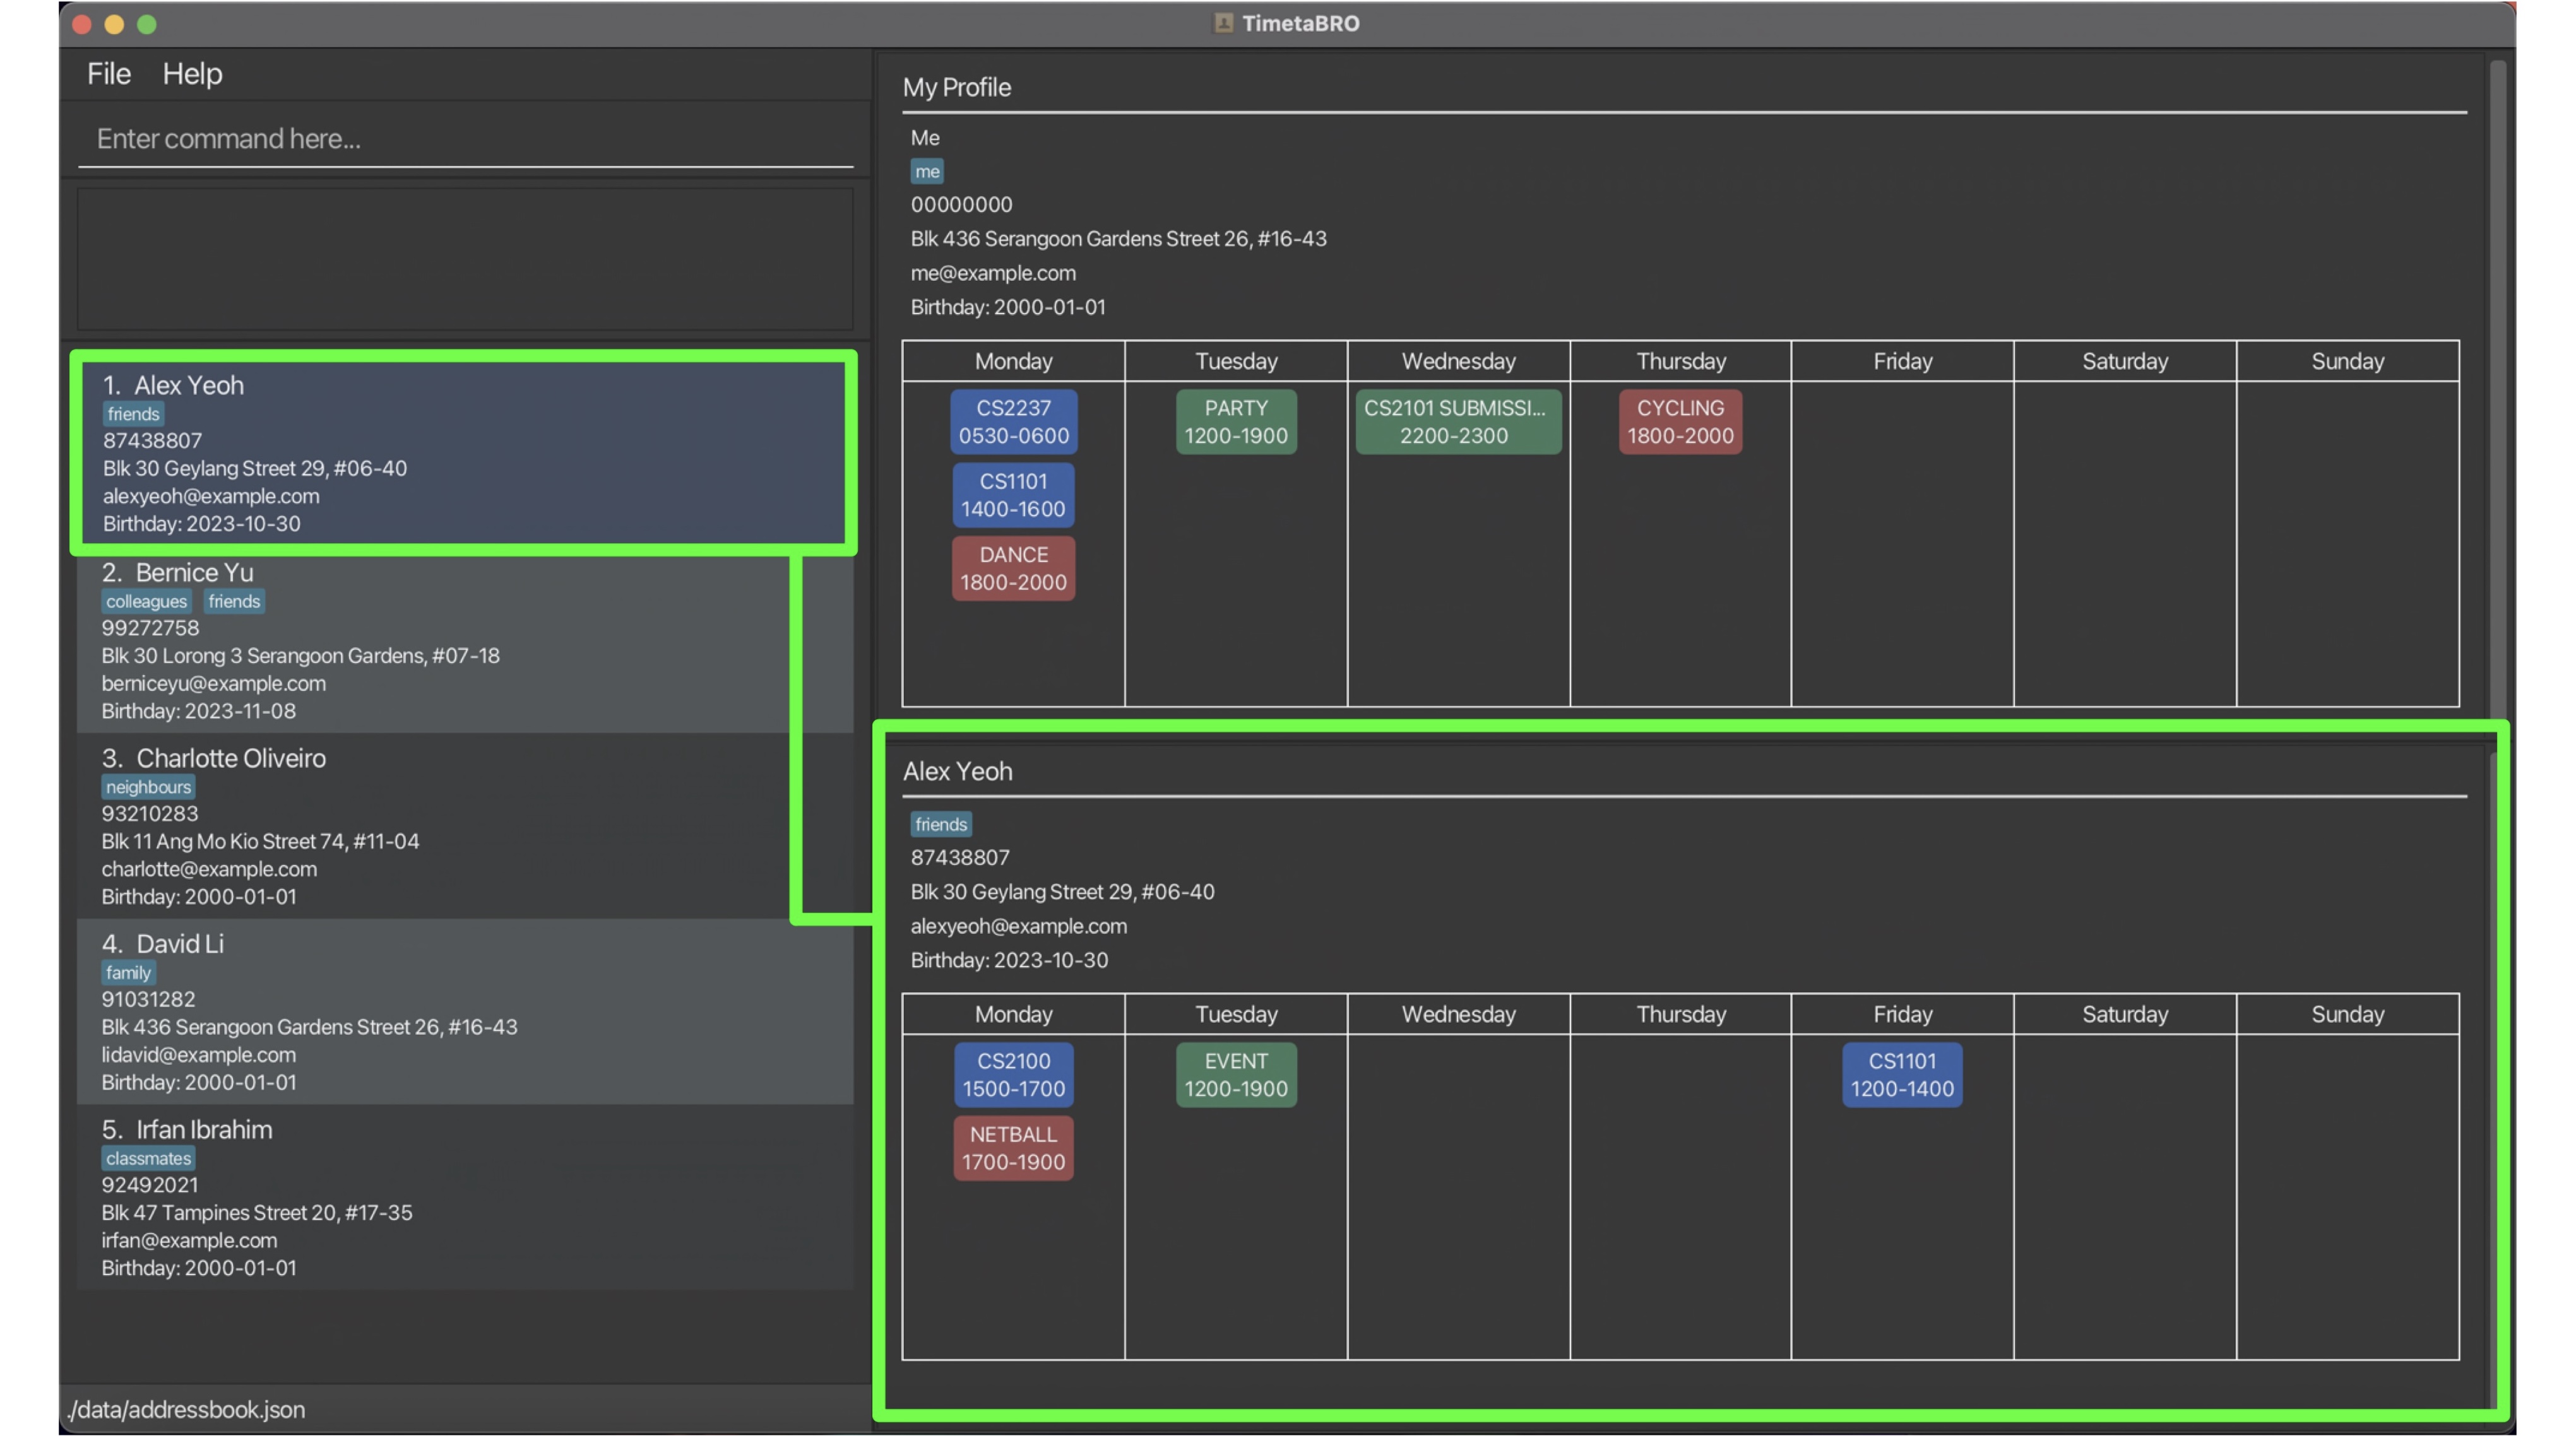Open the File menu
Screen dimensions: 2576x1436
(108, 74)
